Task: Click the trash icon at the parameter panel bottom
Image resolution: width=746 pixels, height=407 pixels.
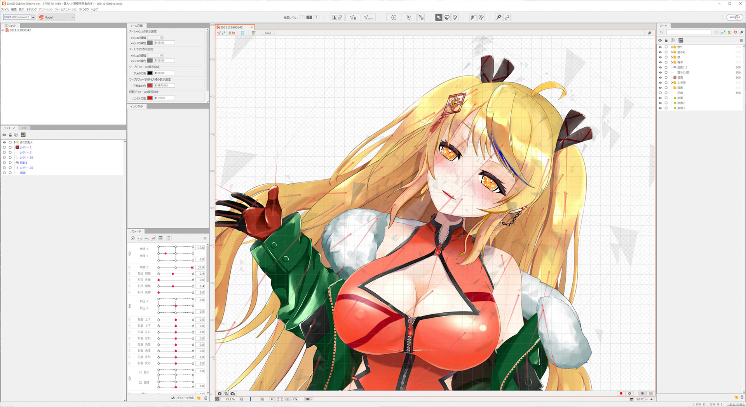Action: click(x=206, y=398)
